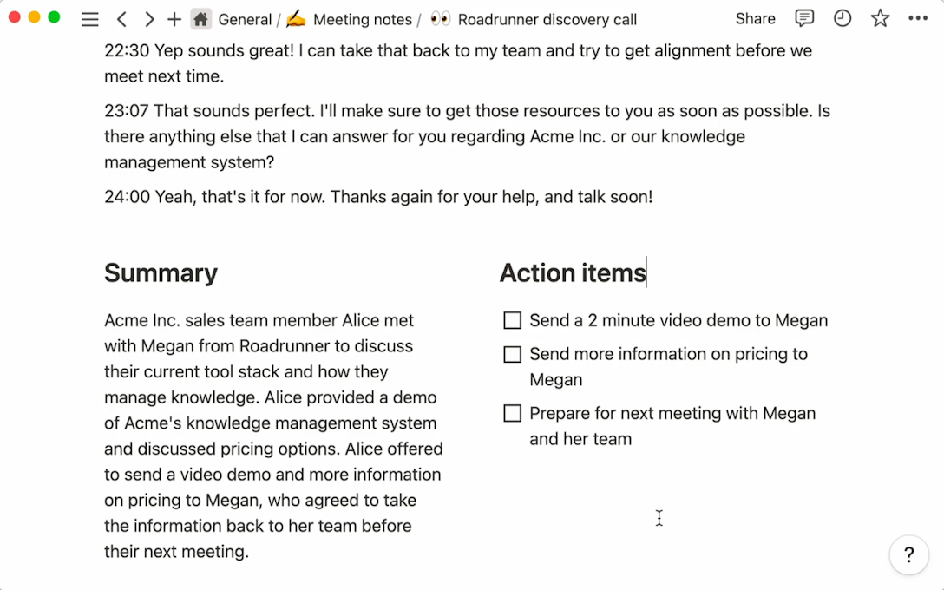Place cursor in the Action items heading
Image resolution: width=944 pixels, height=590 pixels.
pos(573,272)
